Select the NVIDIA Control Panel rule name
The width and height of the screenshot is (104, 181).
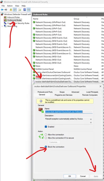coord(45,69)
